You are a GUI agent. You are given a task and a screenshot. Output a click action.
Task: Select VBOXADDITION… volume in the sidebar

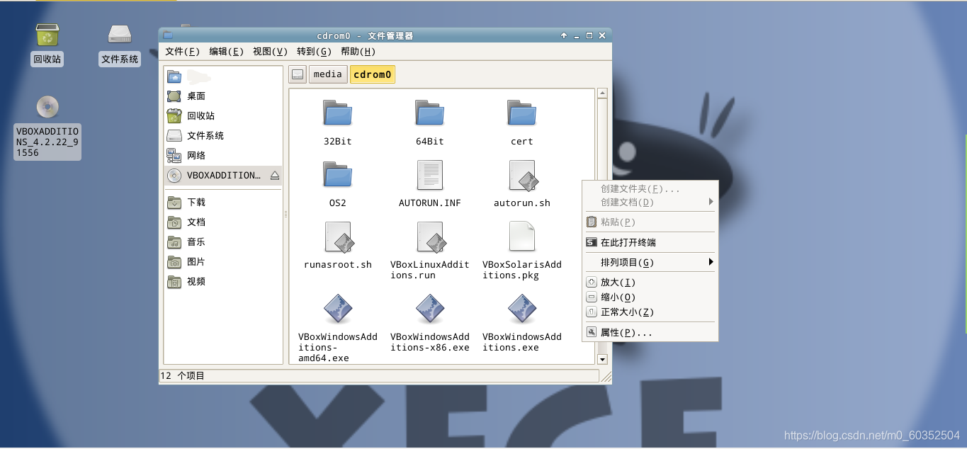pos(222,176)
